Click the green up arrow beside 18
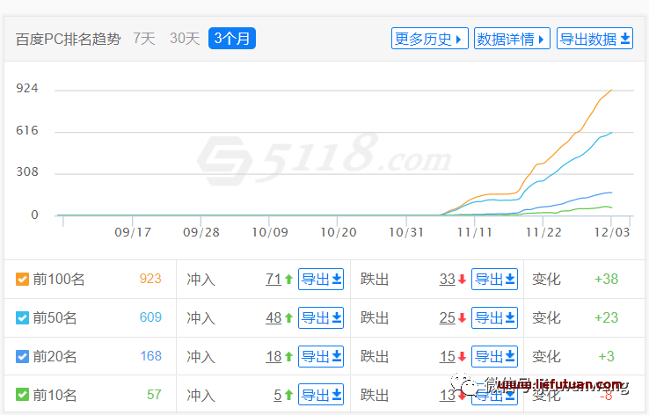 (x=289, y=356)
